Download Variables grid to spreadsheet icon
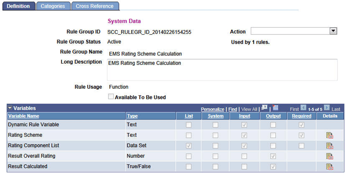346x174 pixels. click(x=275, y=108)
